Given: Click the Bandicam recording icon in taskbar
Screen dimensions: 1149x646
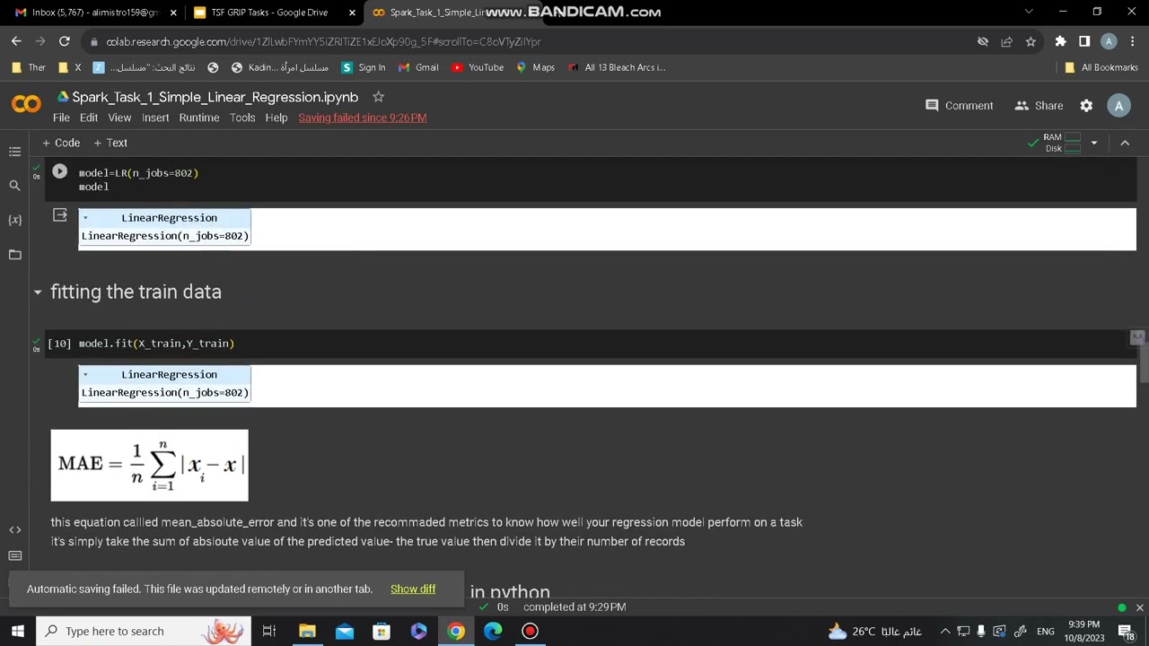Looking at the screenshot, I should coord(530,631).
